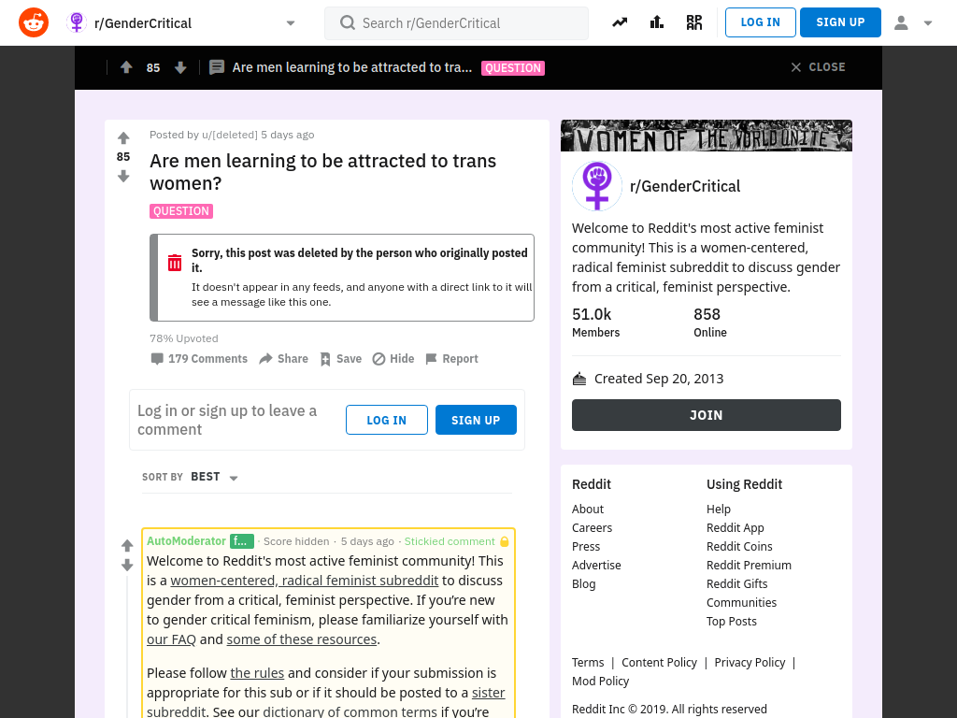Image resolution: width=957 pixels, height=718 pixels.
Task: Open 'the rules' link
Action: pyautogui.click(x=257, y=673)
